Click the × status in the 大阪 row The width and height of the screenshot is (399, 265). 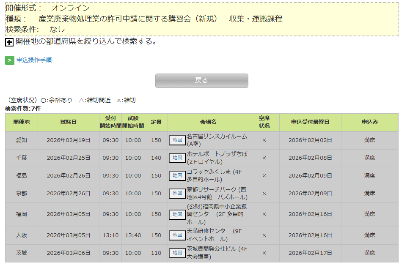pyautogui.click(x=264, y=235)
